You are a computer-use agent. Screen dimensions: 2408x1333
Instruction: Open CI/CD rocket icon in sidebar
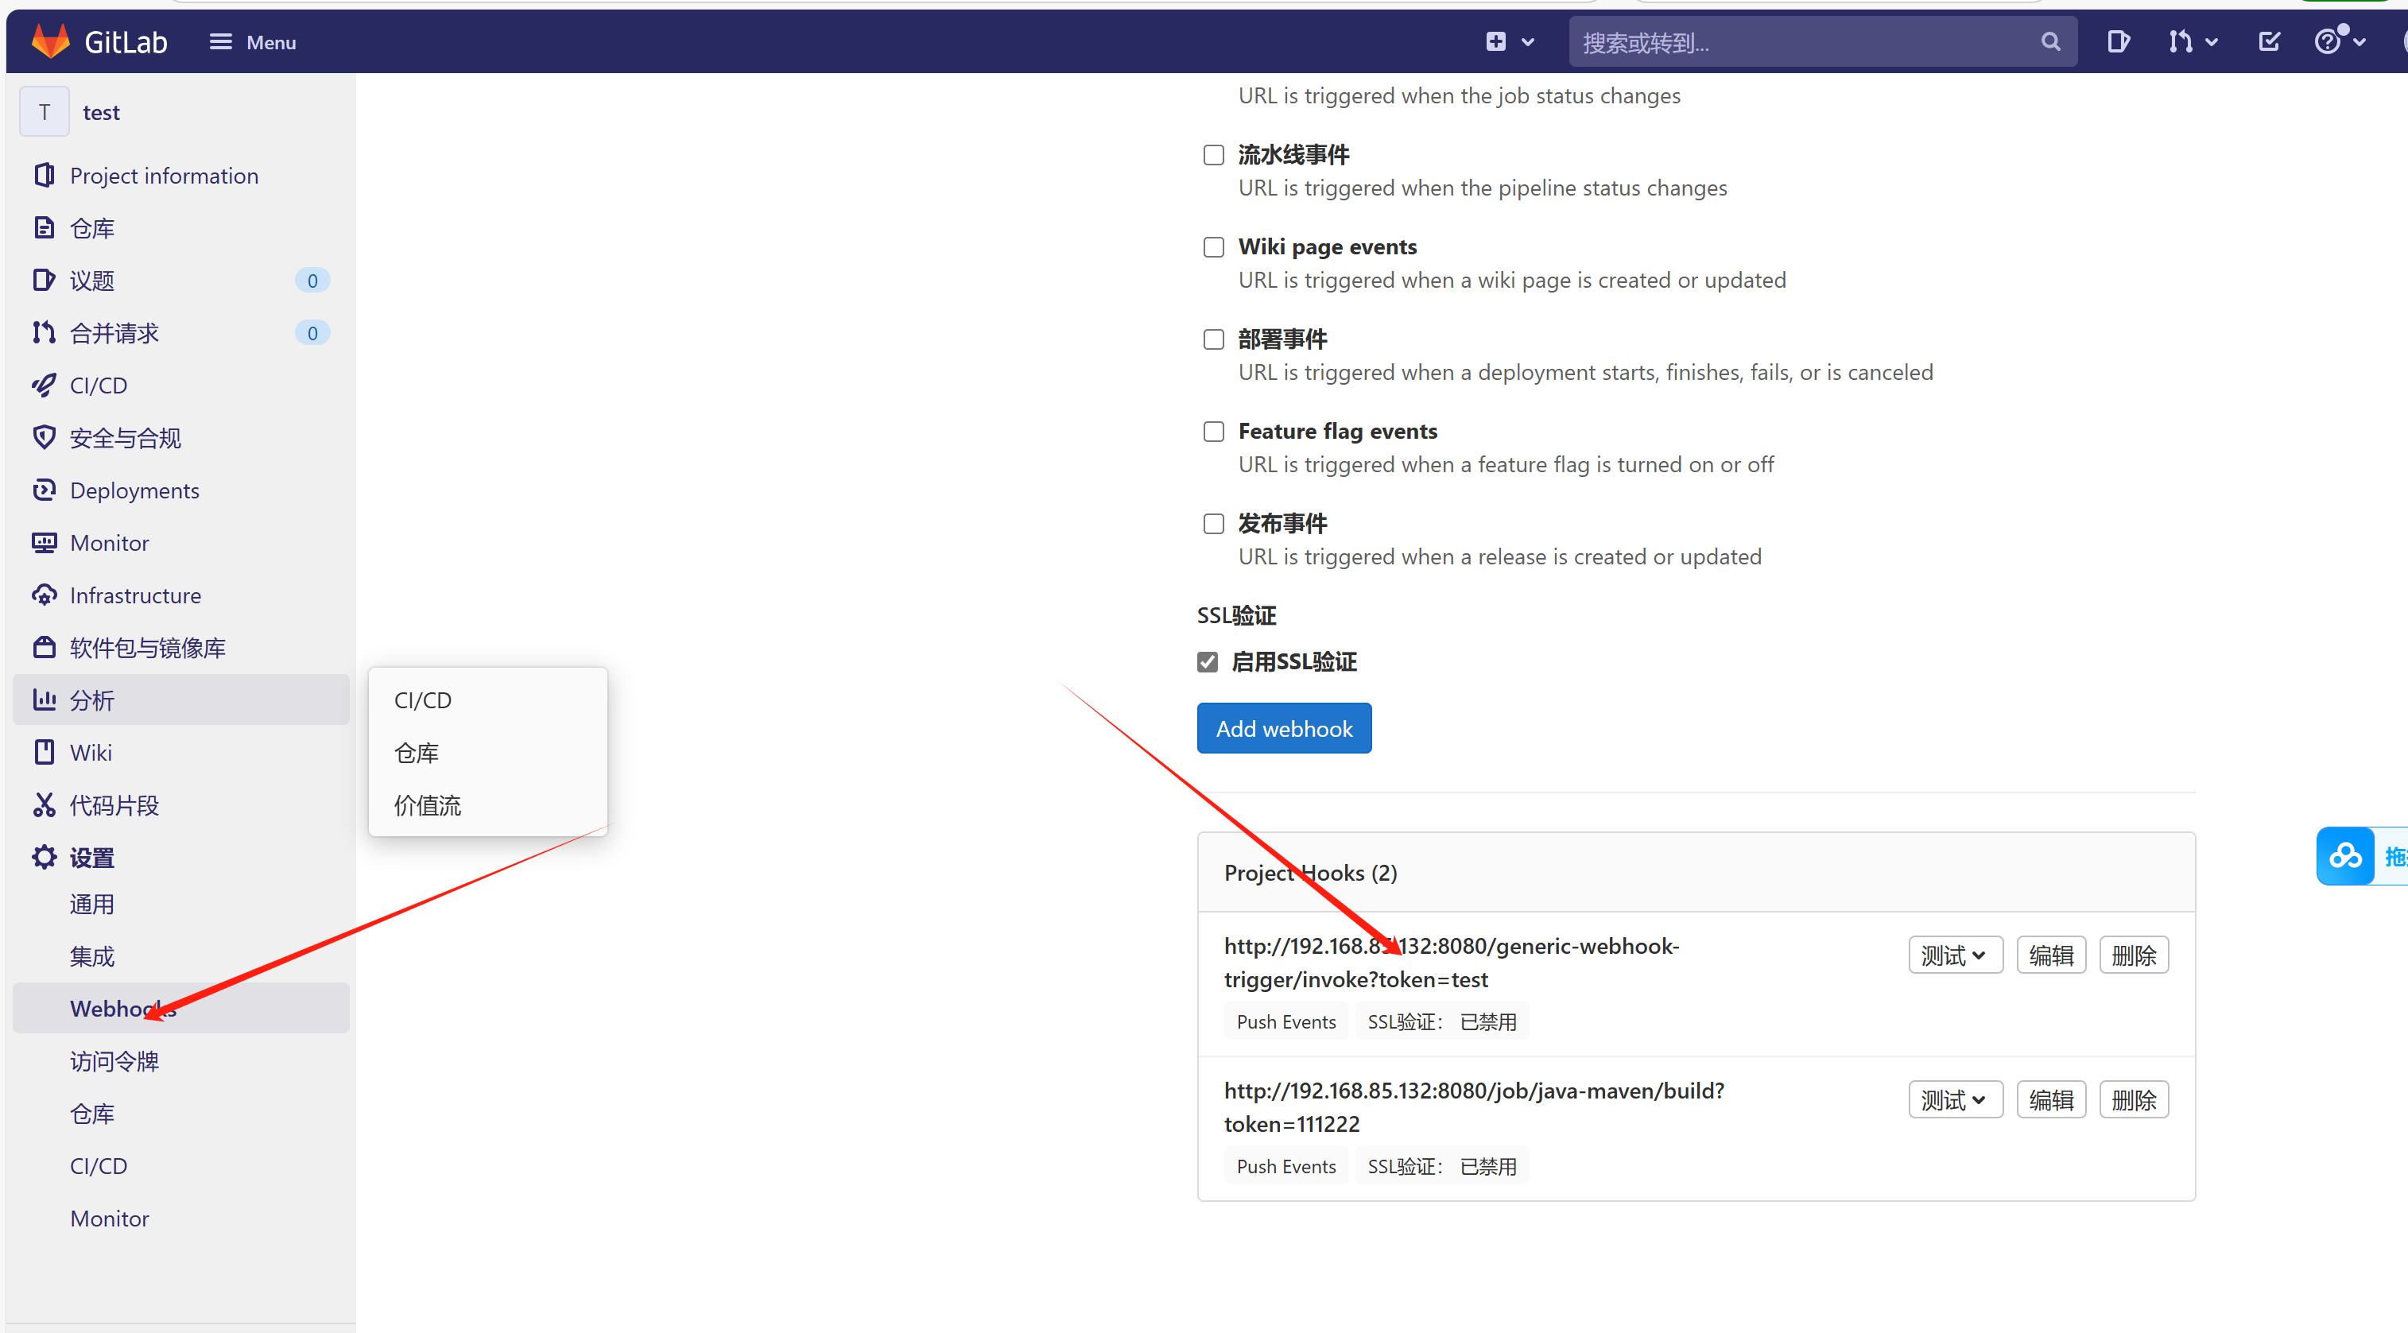click(44, 386)
